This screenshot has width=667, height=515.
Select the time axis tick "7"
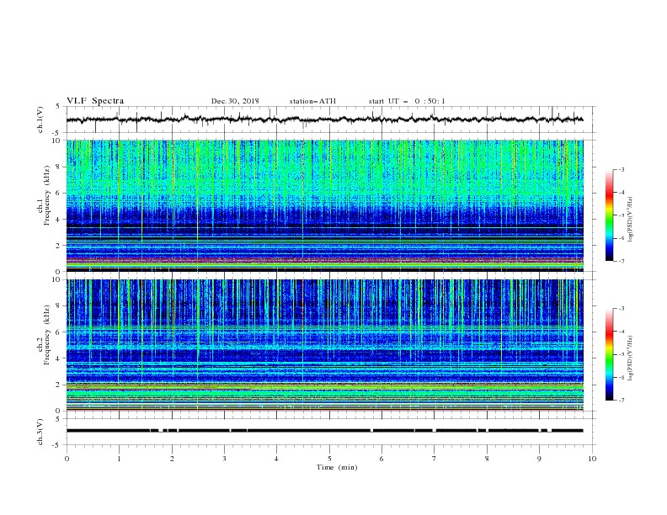pyautogui.click(x=434, y=459)
